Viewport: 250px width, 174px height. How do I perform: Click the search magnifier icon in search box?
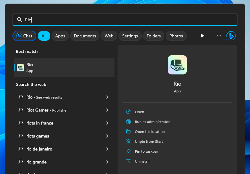click(x=20, y=19)
